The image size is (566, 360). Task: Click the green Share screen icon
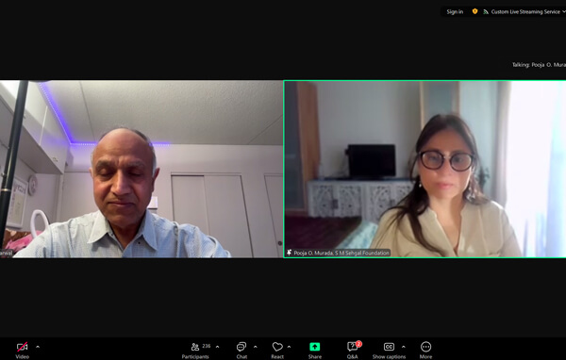(315, 347)
